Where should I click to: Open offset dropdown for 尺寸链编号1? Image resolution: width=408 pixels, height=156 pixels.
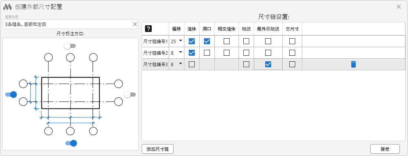(x=181, y=41)
